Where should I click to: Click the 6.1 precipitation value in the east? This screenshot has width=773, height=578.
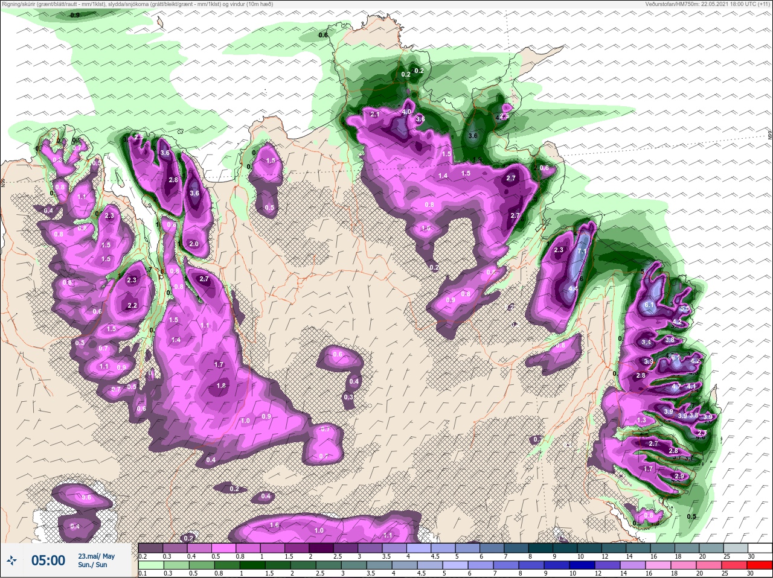tap(650, 305)
